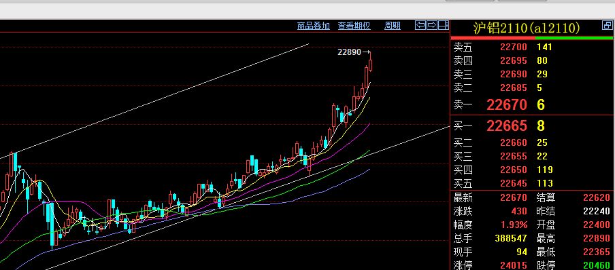Toggle the side panel layout icon
The image size is (615, 270).
pyautogui.click(x=443, y=26)
